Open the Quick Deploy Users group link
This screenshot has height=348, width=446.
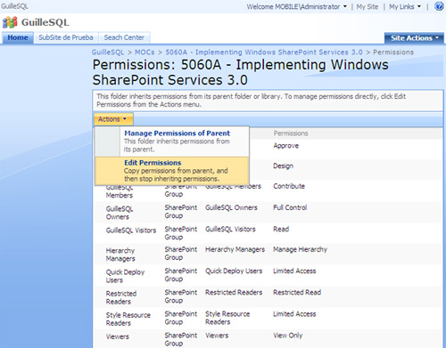[x=125, y=276]
